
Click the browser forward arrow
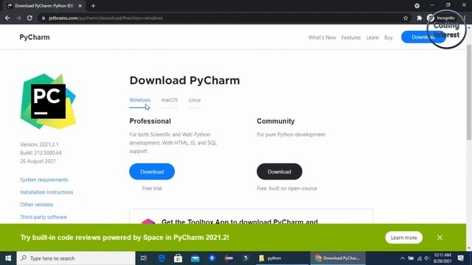point(18,18)
